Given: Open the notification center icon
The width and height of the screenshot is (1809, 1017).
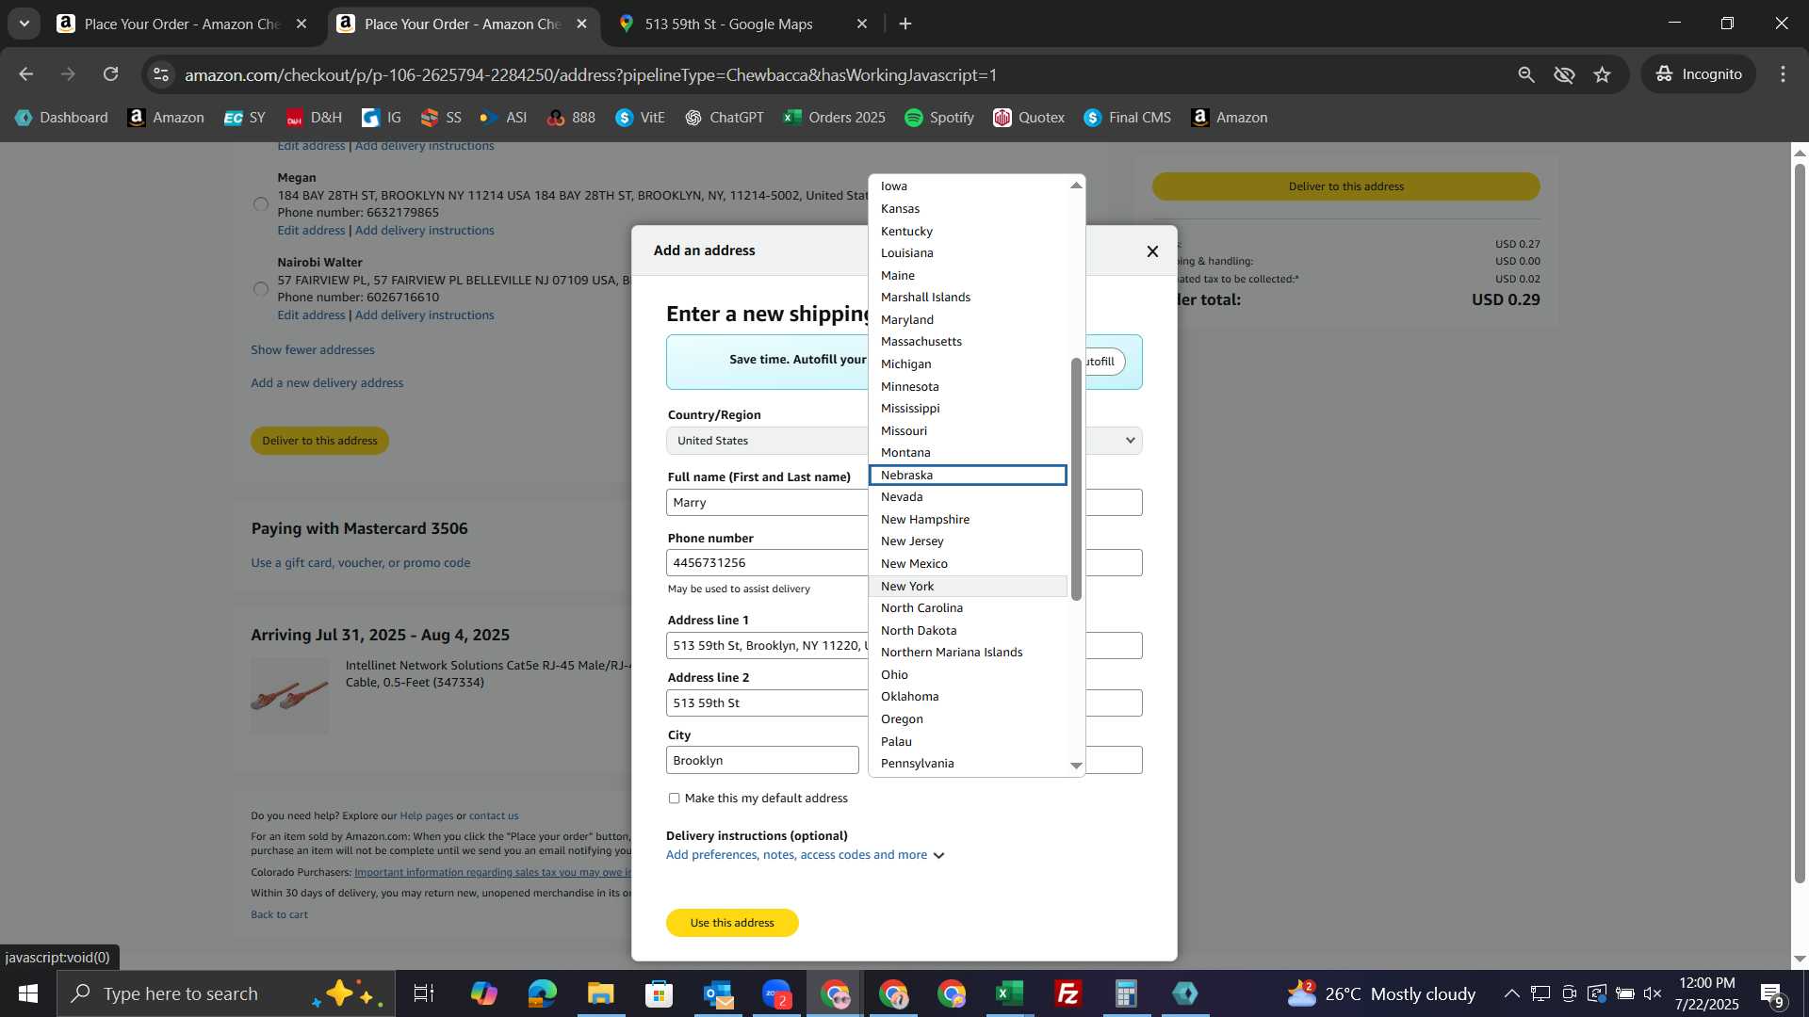Looking at the screenshot, I should click(x=1771, y=994).
